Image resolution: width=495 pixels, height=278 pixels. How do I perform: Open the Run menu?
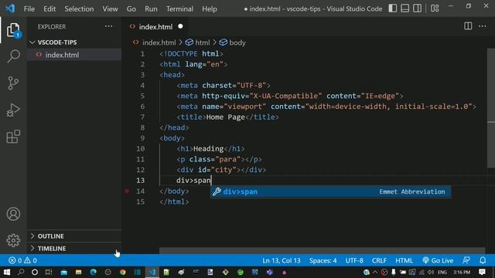tap(151, 8)
